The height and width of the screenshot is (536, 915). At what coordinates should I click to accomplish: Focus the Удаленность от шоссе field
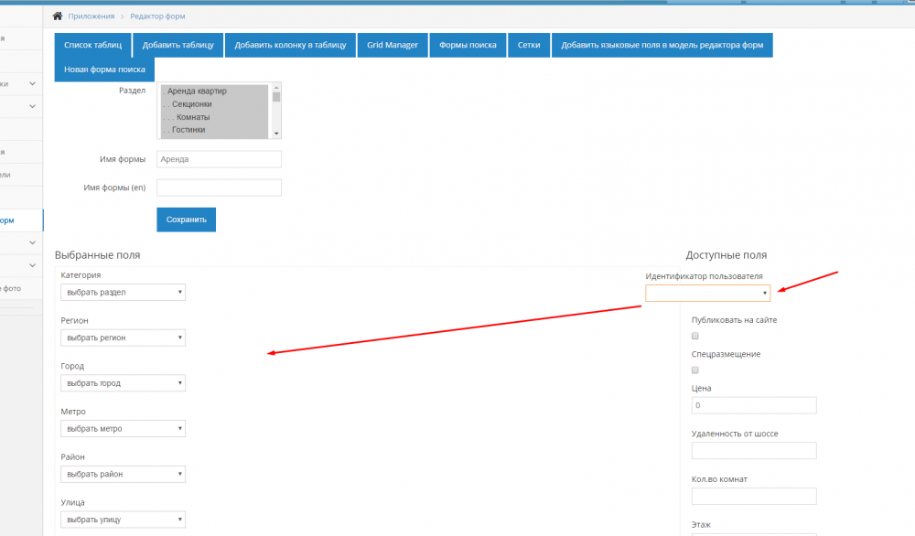(x=754, y=451)
